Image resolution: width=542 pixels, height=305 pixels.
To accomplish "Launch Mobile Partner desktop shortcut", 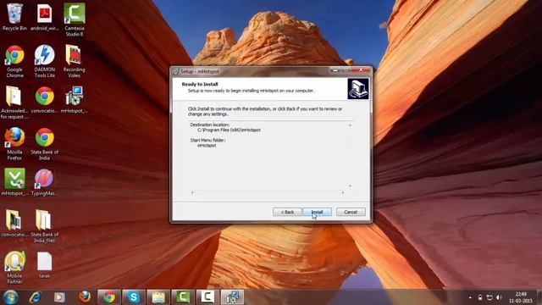I will pyautogui.click(x=14, y=268).
